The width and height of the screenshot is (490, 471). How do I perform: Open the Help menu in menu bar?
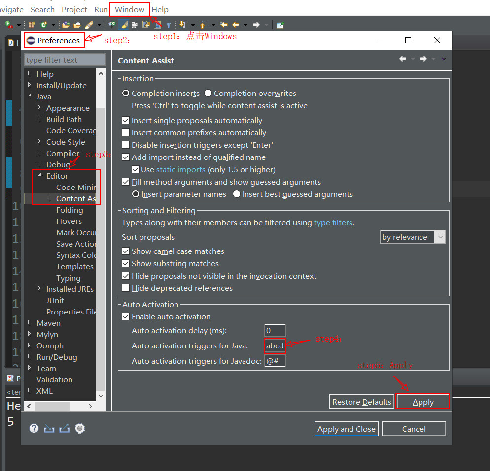pos(160,10)
